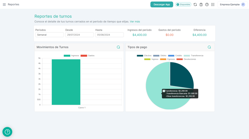
Task: Toggle the Crédito legend item
Action: coord(175,55)
